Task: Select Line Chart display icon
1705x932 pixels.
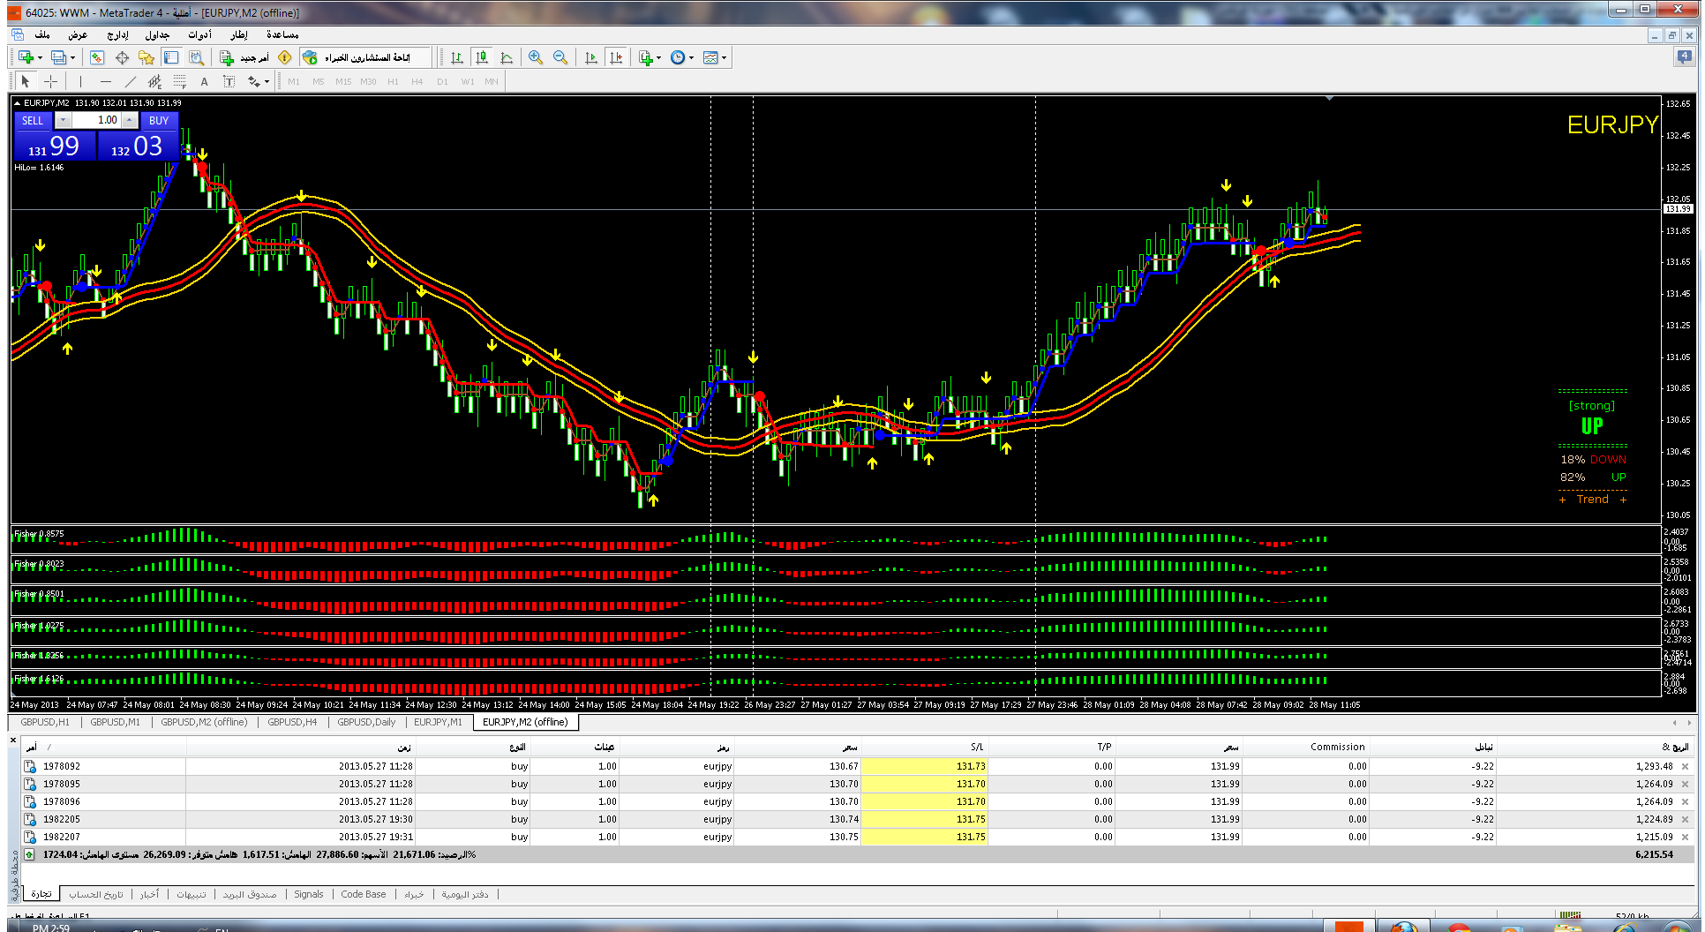Action: tap(507, 57)
